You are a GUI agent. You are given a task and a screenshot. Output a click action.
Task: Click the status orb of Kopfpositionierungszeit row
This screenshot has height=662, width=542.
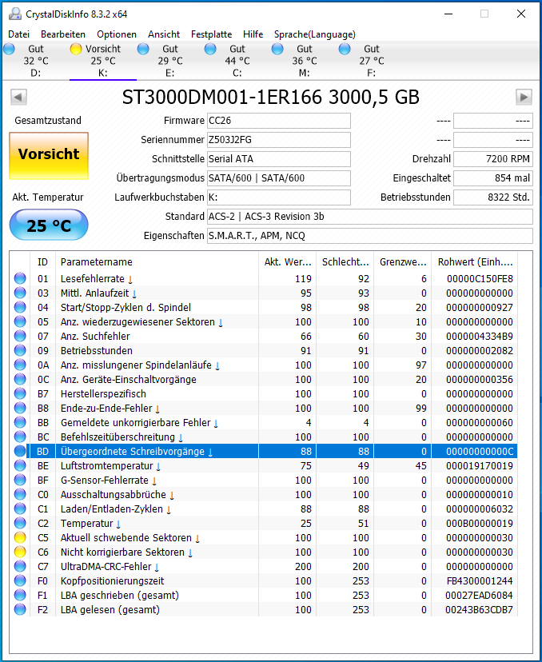(20, 580)
